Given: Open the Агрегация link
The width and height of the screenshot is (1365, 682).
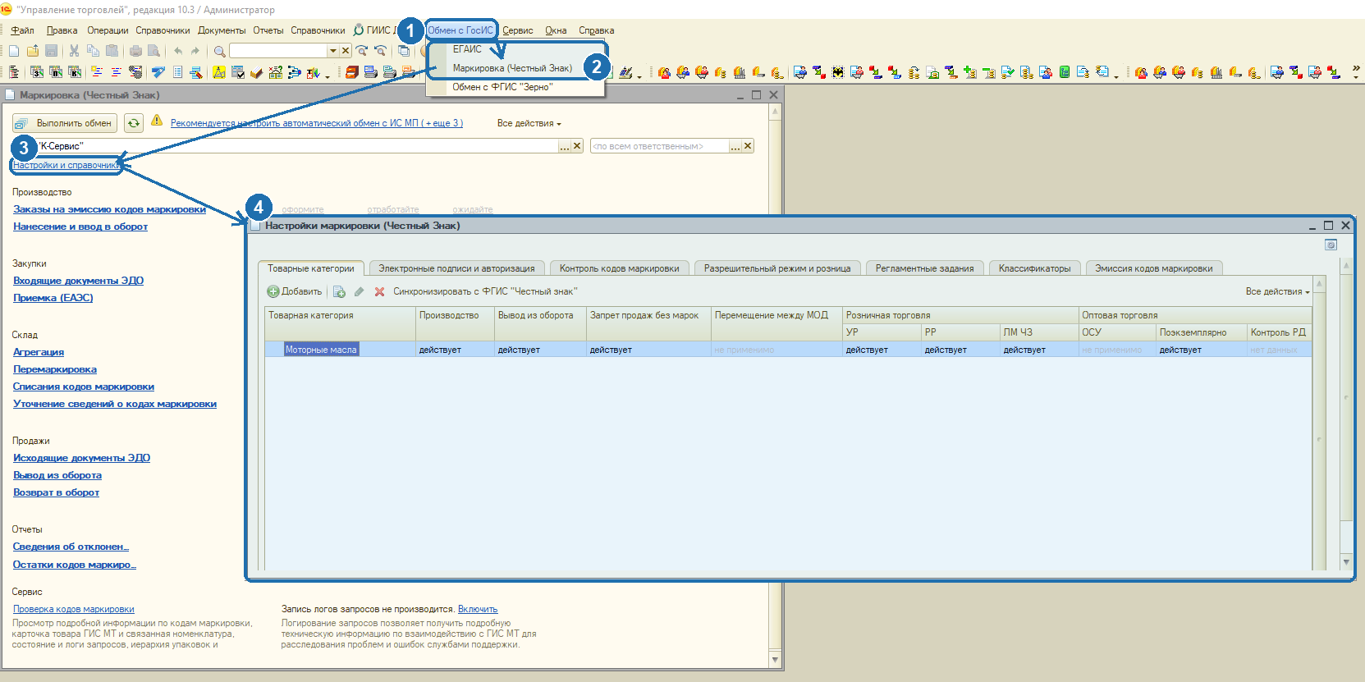Looking at the screenshot, I should coord(39,352).
